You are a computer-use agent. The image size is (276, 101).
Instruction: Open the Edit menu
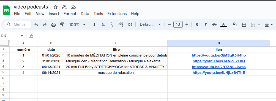tap(28, 14)
